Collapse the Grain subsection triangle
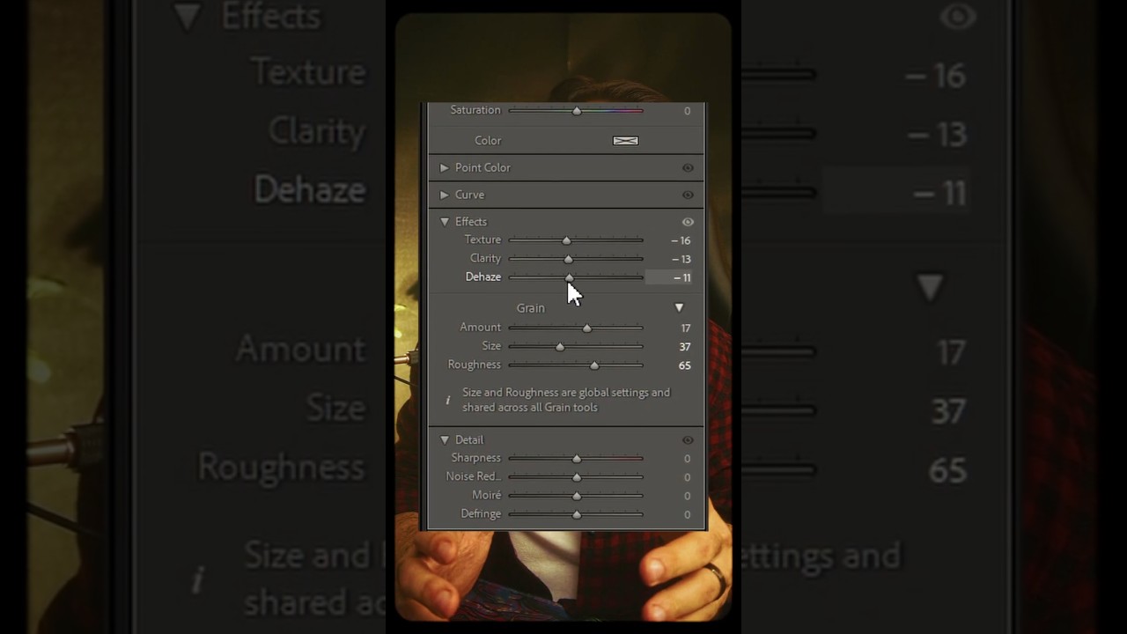 [679, 308]
